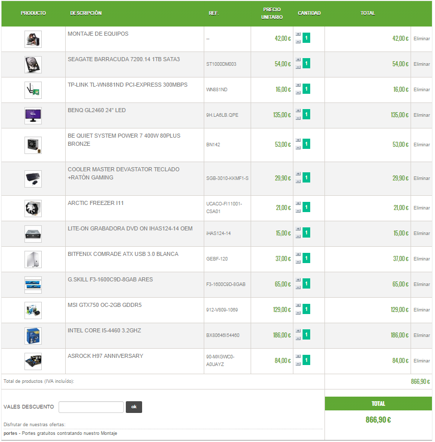
Task: Increase quantity of Arctic Freezer I11
Action: pos(298,203)
